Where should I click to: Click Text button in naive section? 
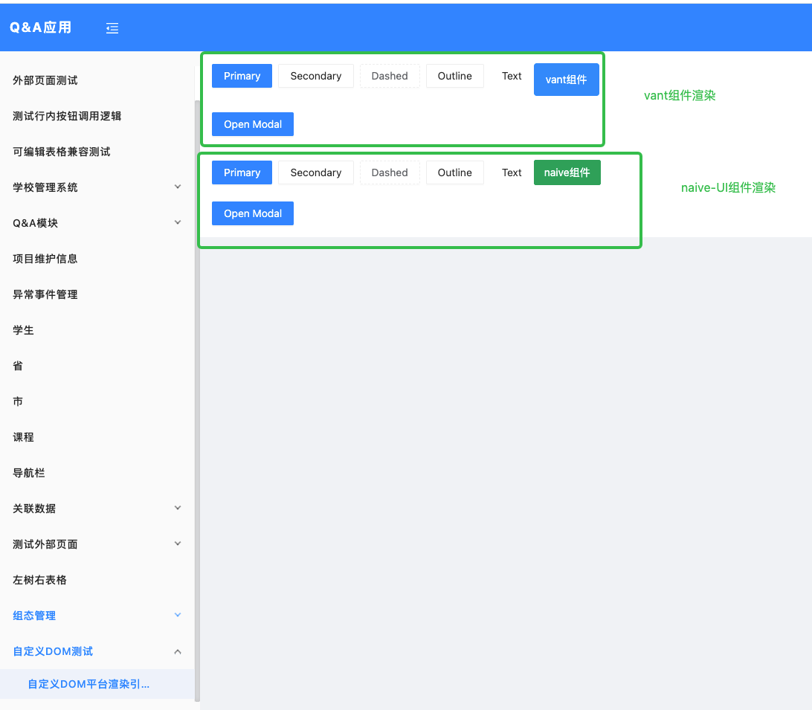point(512,172)
